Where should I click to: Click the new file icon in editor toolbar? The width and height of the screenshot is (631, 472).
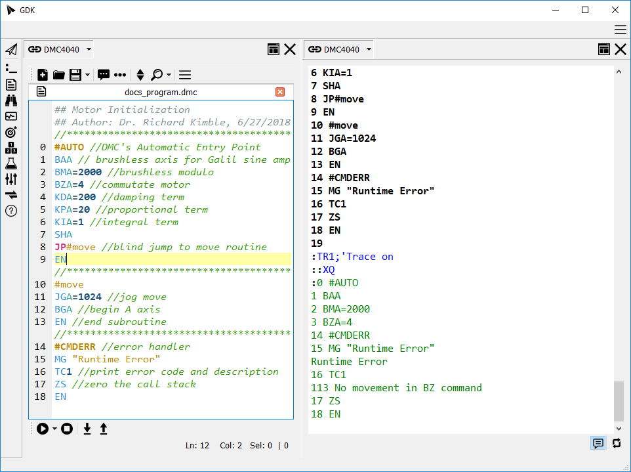click(x=42, y=75)
